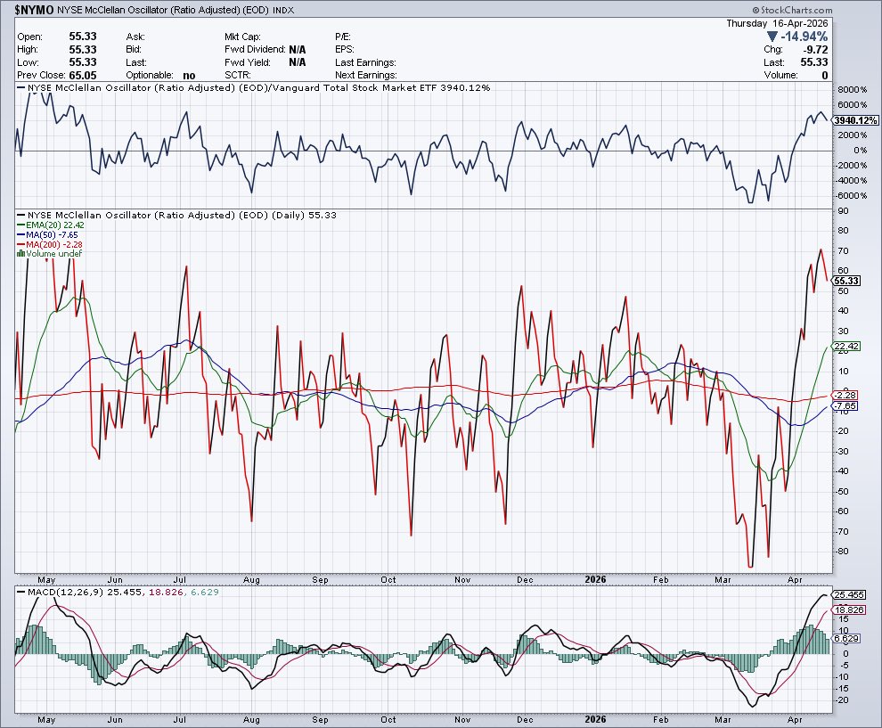Click the StockCharts.com copyright label
This screenshot has height=728, width=882.
(792, 10)
